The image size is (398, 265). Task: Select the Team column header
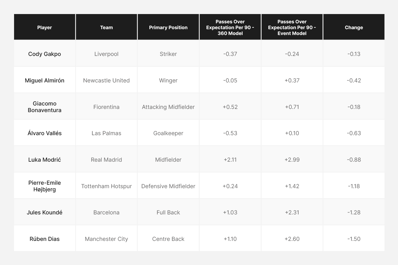pyautogui.click(x=106, y=27)
